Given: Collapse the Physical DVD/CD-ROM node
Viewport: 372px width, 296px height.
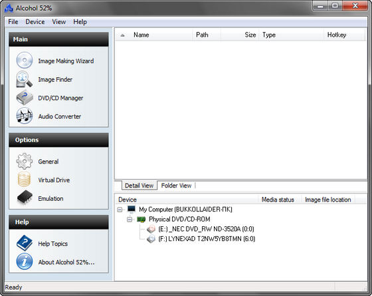Looking at the screenshot, I should point(130,220).
